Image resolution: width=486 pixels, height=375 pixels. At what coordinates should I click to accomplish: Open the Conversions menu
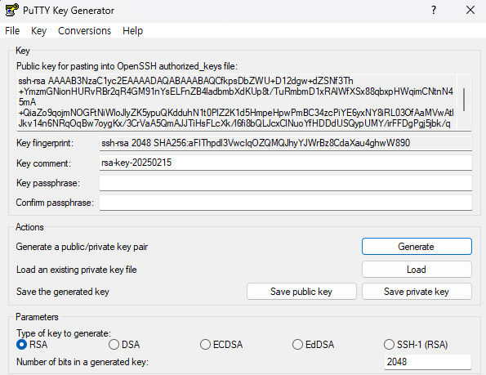[84, 31]
